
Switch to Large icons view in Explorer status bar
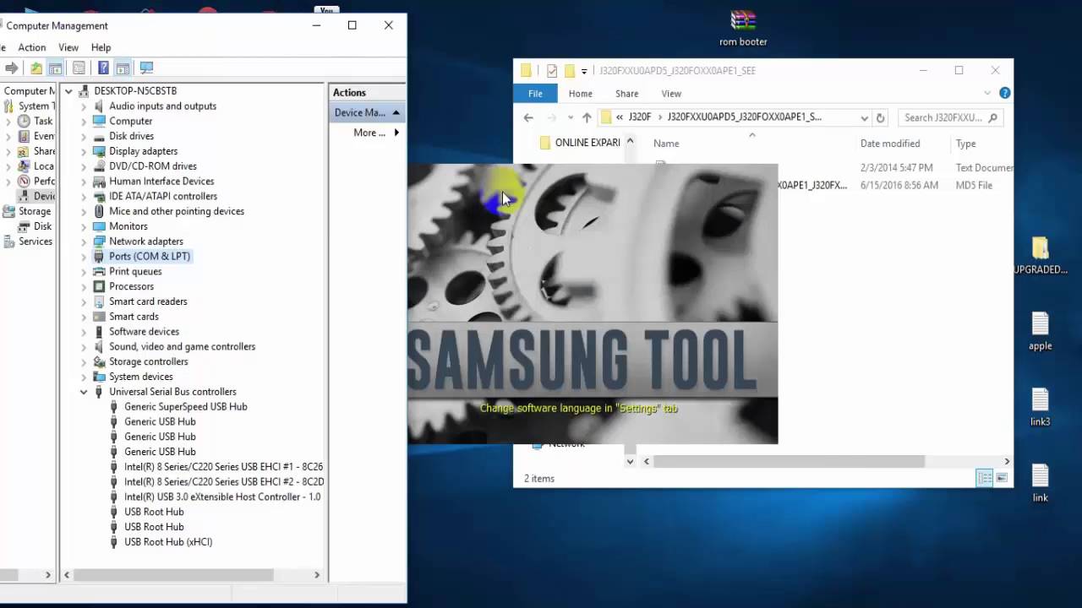pyautogui.click(x=1002, y=478)
